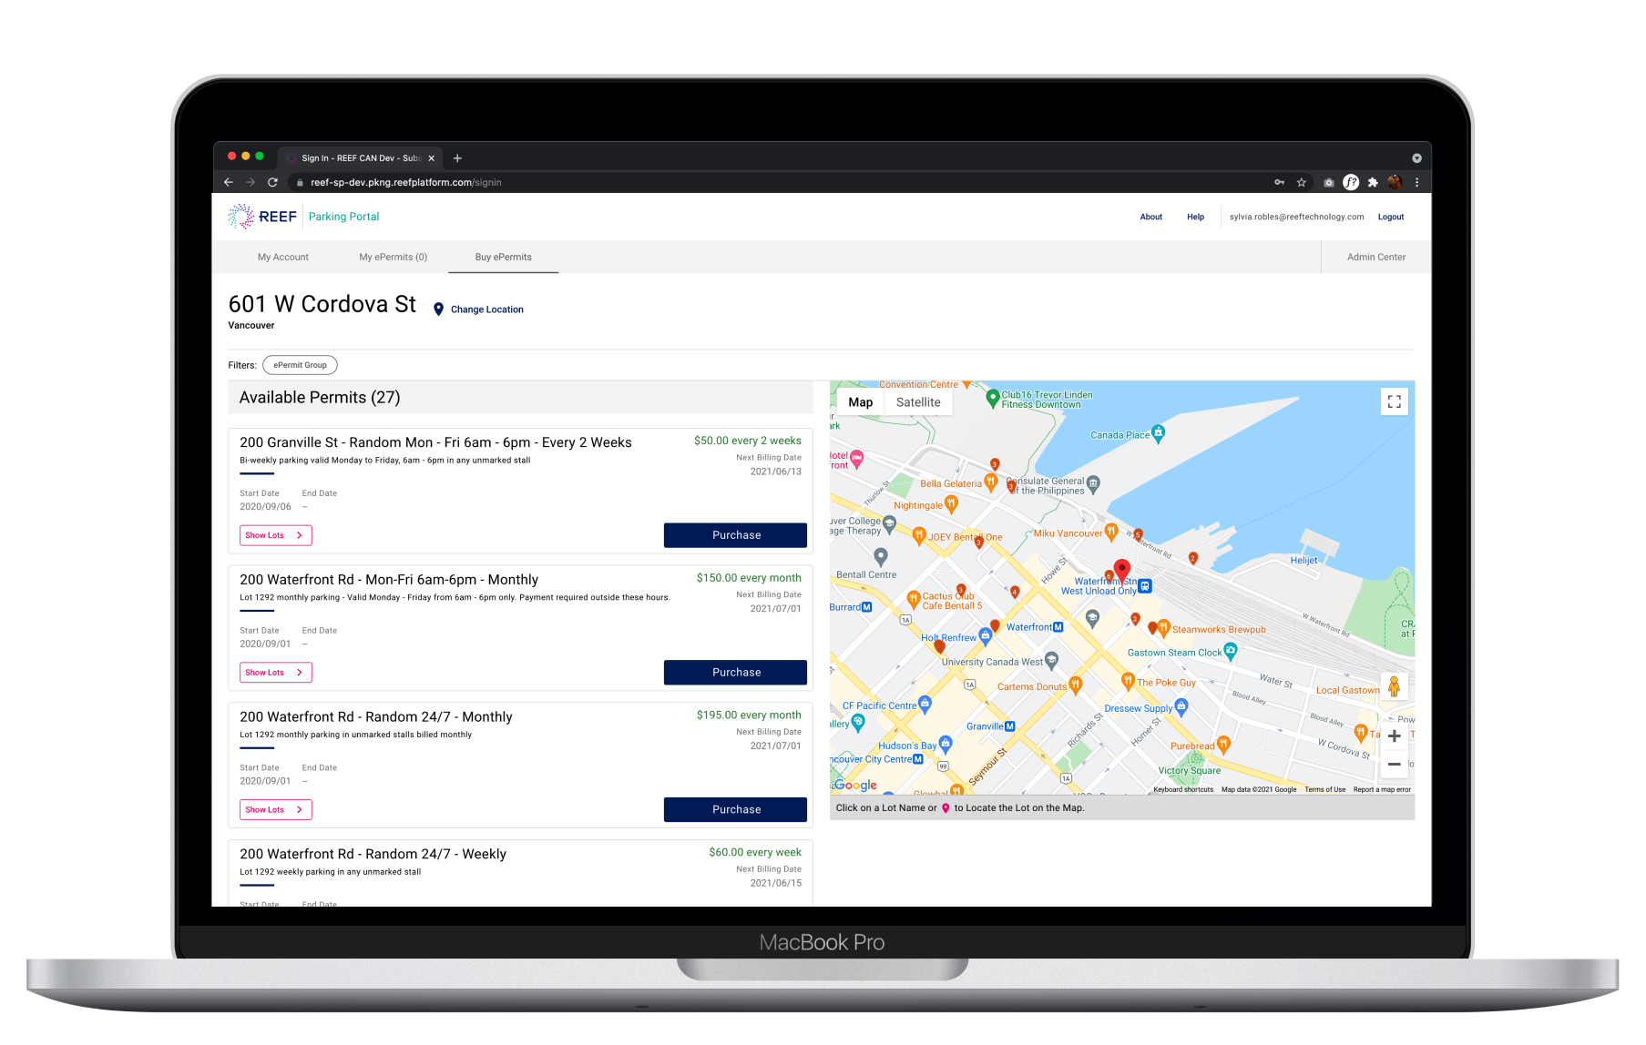The image size is (1646, 1045).
Task: Switch map to Map view
Action: click(861, 402)
